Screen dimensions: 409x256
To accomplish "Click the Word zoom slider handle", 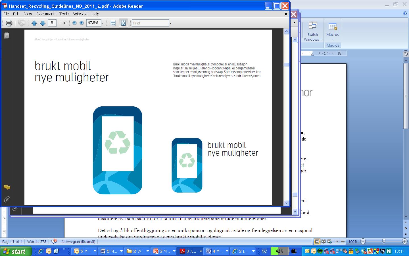I will tap(384, 241).
